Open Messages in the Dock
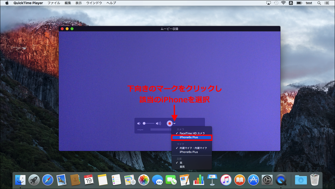This screenshot has width=335, height=189. click(x=157, y=180)
